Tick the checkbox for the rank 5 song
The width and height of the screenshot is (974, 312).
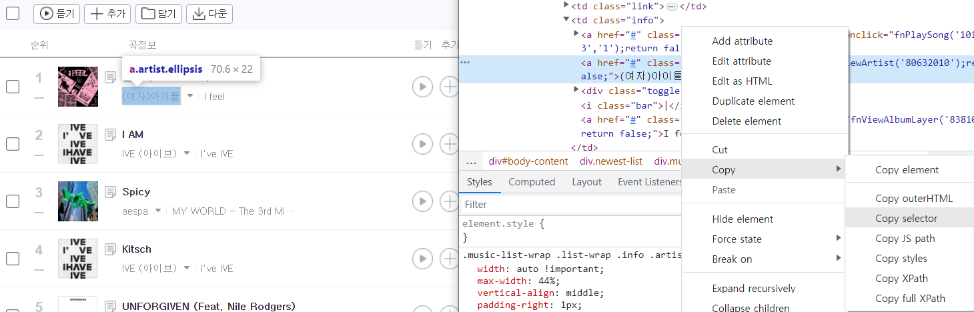pyautogui.click(x=13, y=307)
